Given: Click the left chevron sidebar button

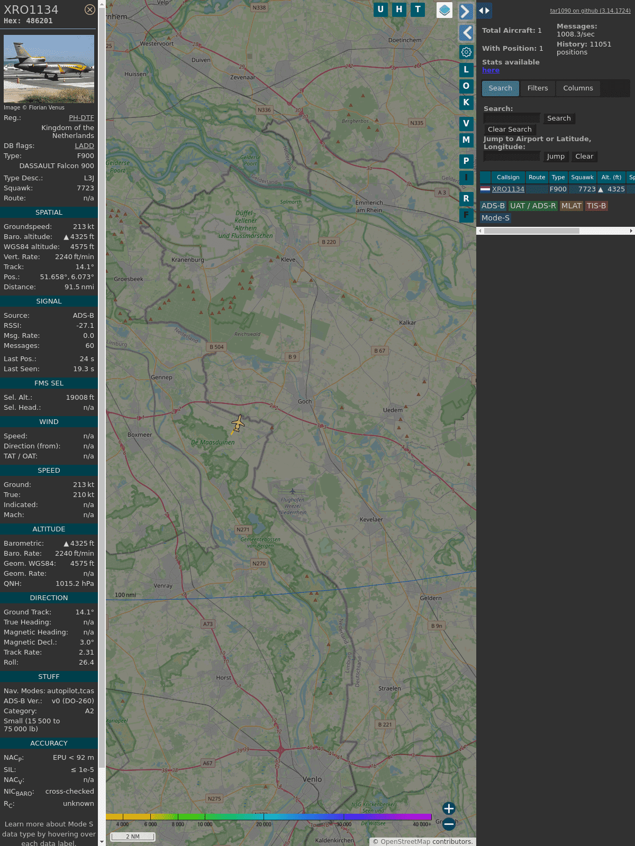Looking at the screenshot, I should coord(466,33).
